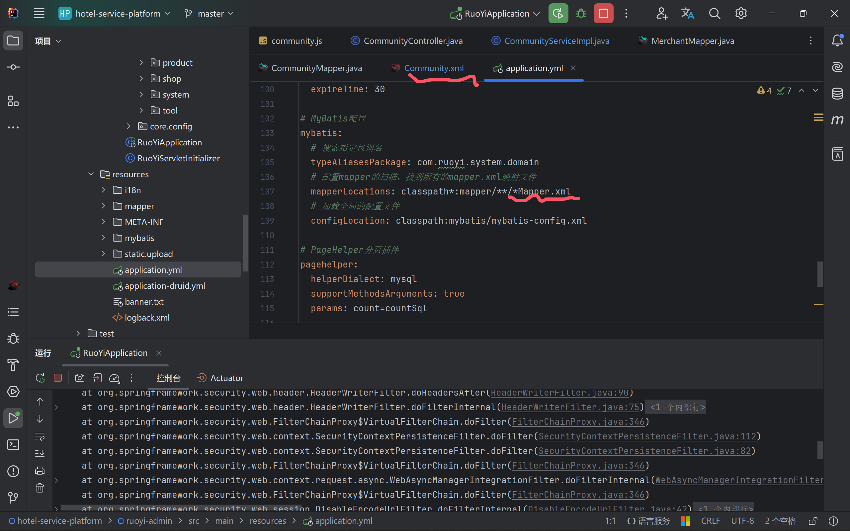
Task: Open the Maven tool window
Action: click(x=837, y=120)
